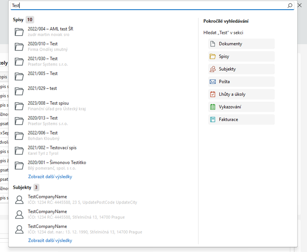The image size is (307, 252).
Task: Click the Dokumenty document icon
Action: (x=213, y=44)
